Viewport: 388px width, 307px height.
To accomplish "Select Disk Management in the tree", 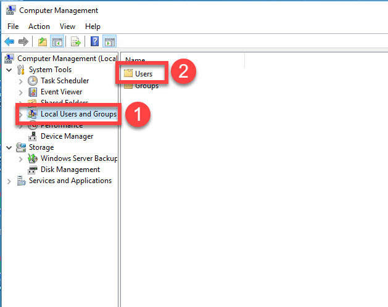I will tap(70, 170).
